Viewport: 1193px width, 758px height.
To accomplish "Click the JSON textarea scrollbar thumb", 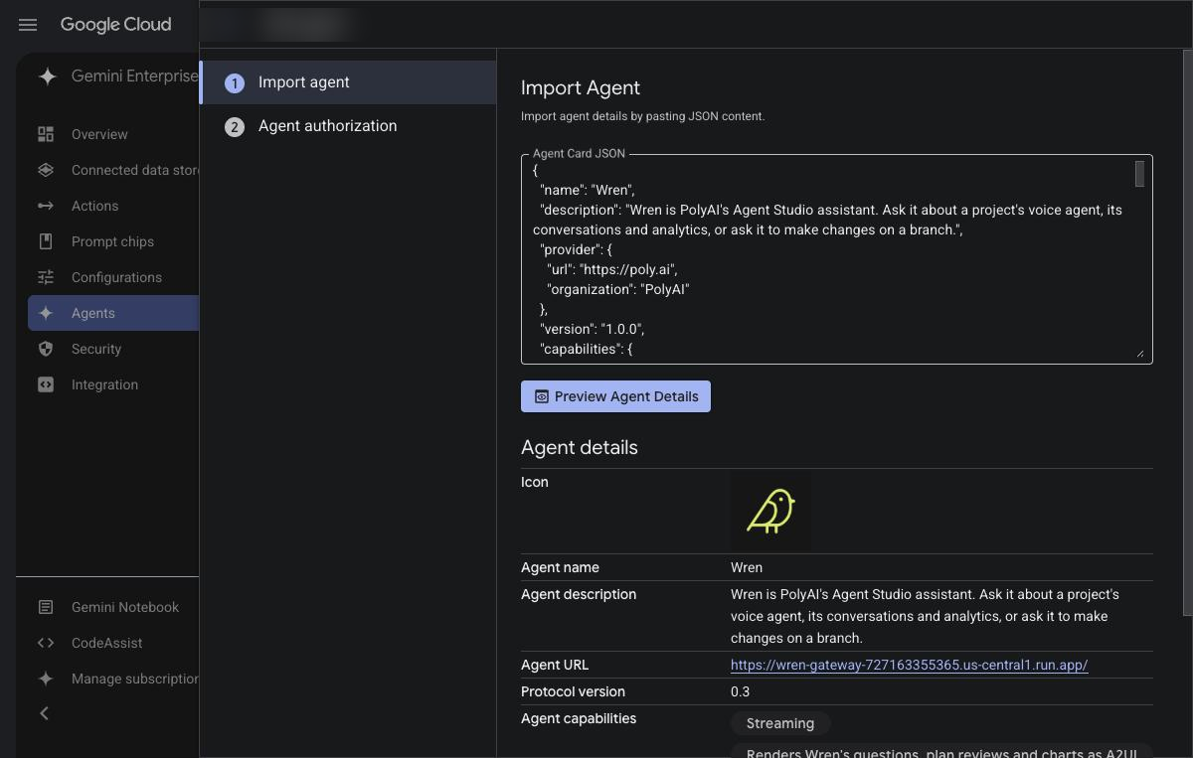I will point(1139,174).
